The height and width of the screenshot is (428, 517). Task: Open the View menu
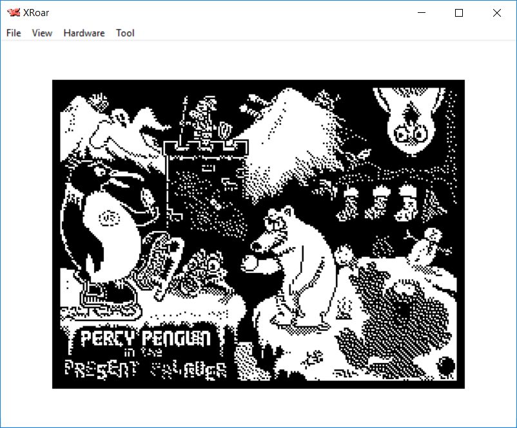click(42, 33)
